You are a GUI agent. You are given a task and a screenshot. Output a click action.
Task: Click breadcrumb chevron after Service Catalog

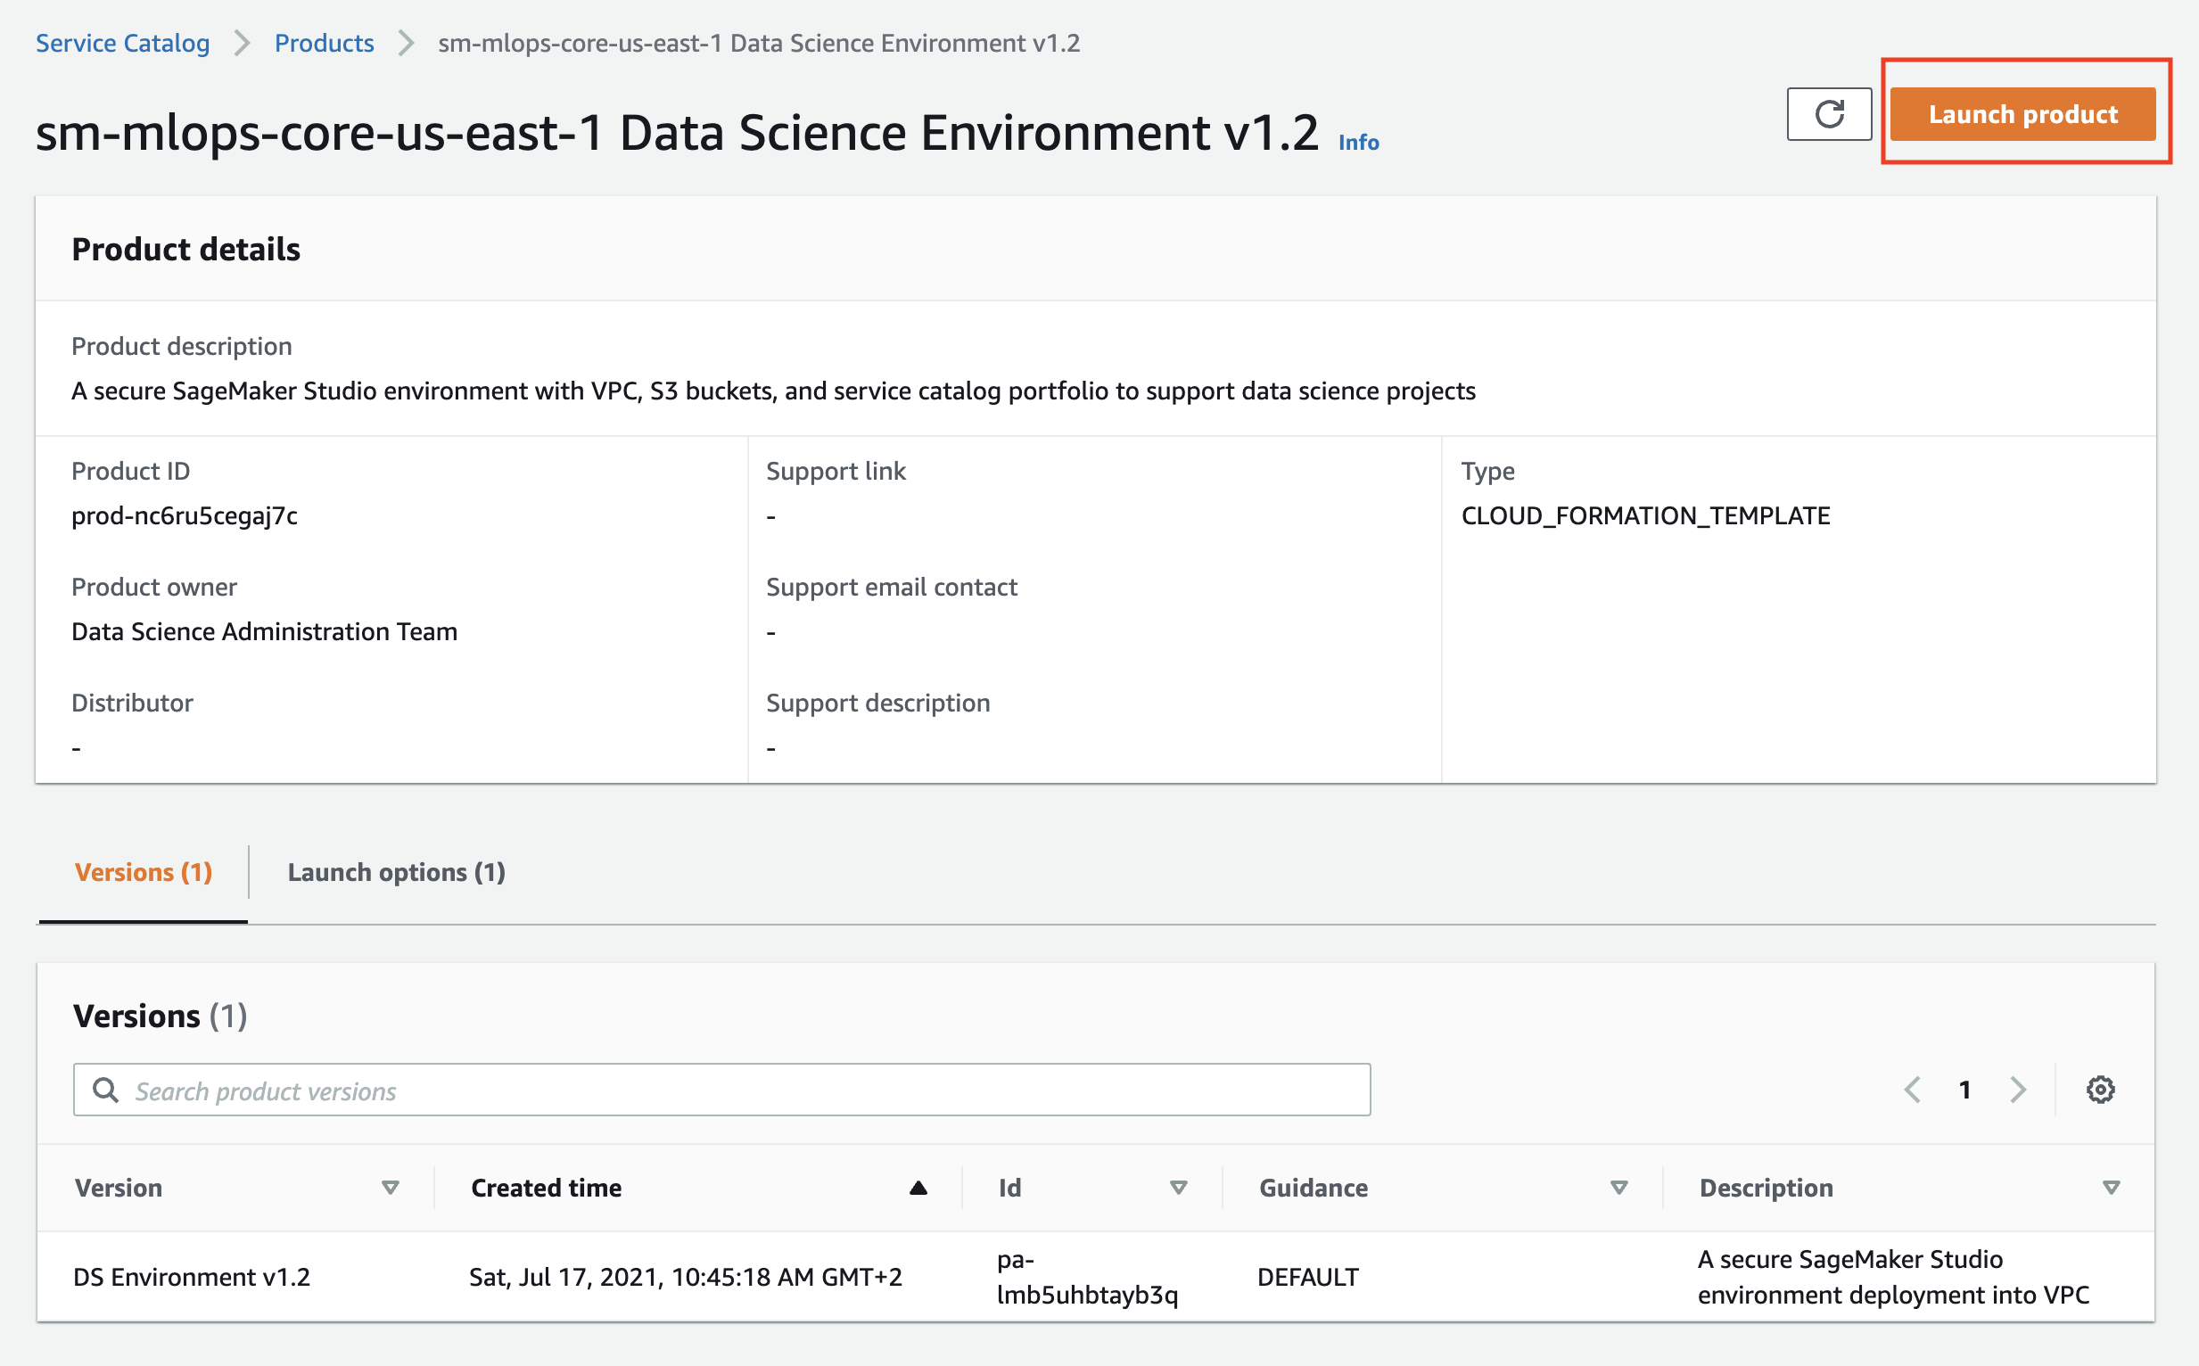pos(242,44)
